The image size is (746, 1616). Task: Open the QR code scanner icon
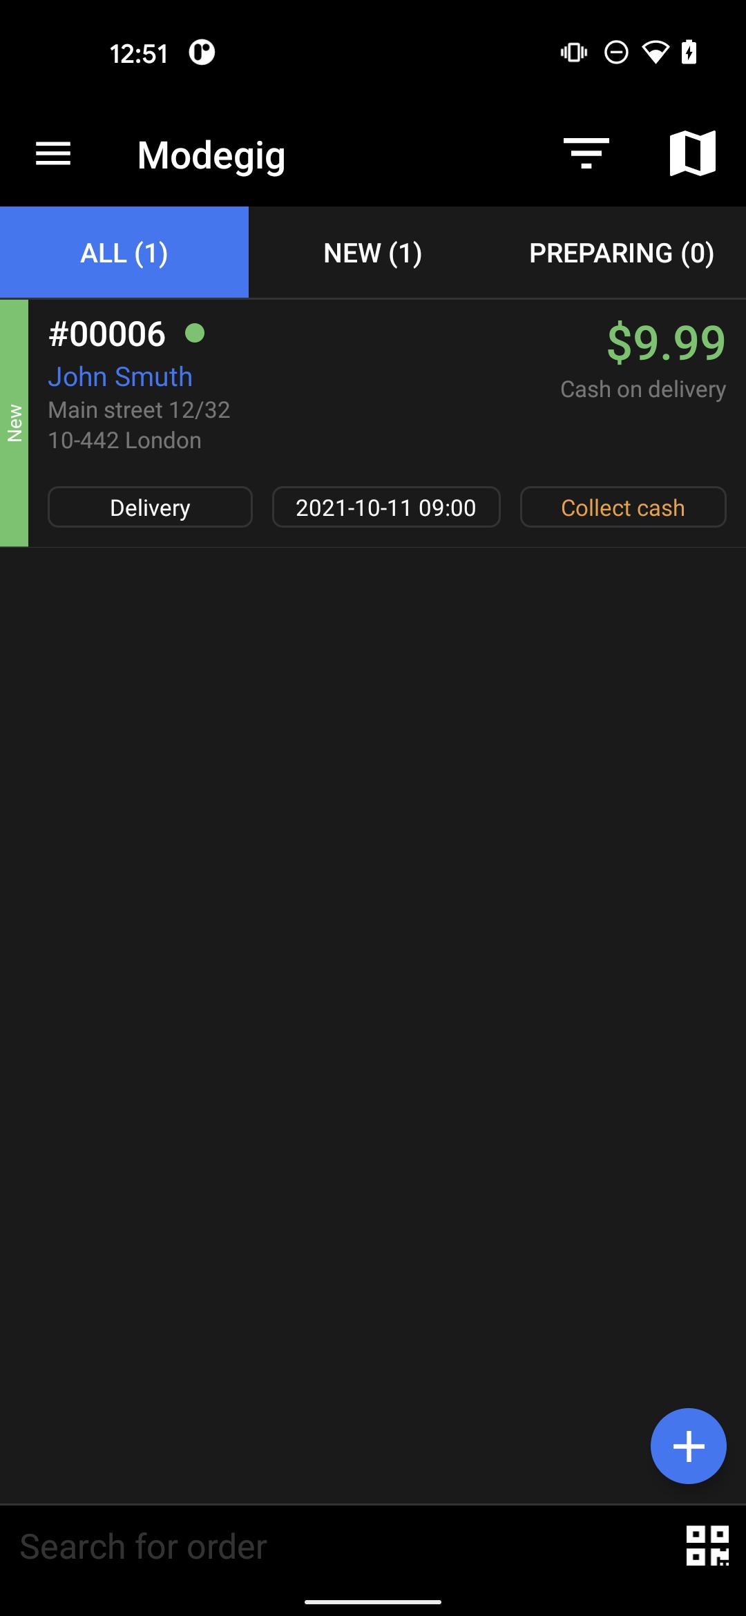[x=707, y=1546]
